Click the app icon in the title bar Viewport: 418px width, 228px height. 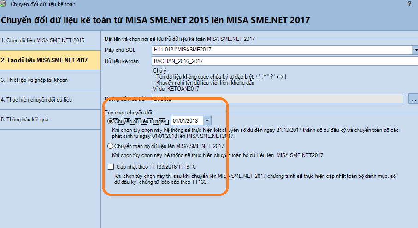coord(2,4)
